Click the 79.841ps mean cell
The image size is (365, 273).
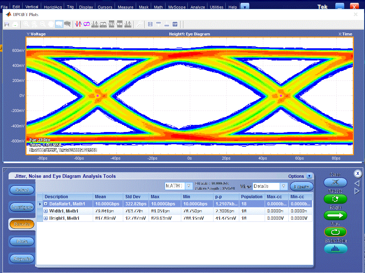(108, 211)
